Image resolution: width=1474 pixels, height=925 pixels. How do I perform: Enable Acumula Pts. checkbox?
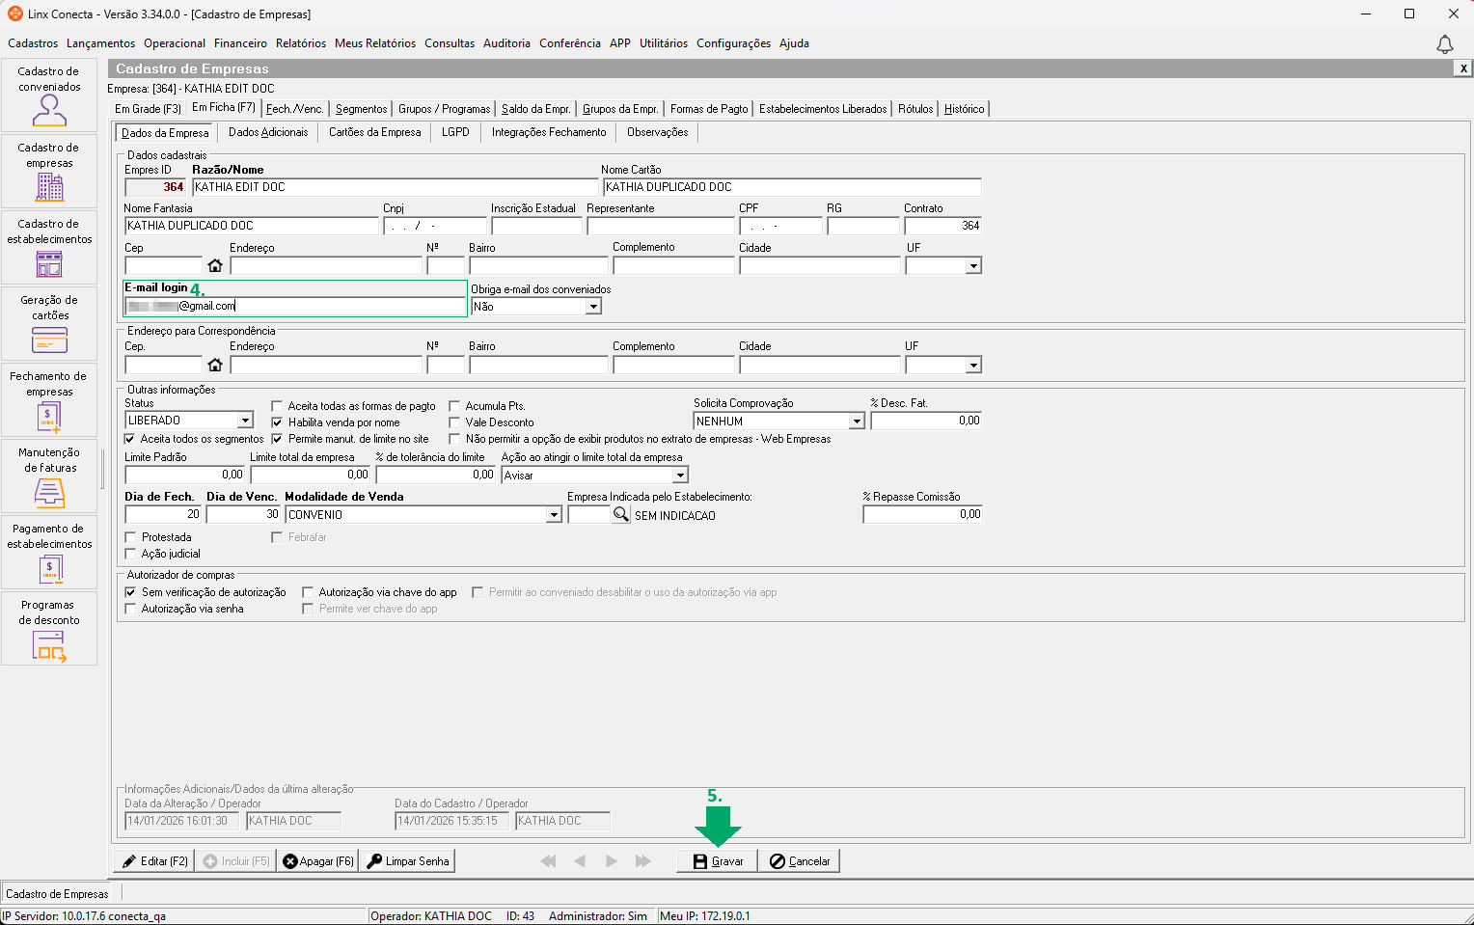pyautogui.click(x=455, y=406)
